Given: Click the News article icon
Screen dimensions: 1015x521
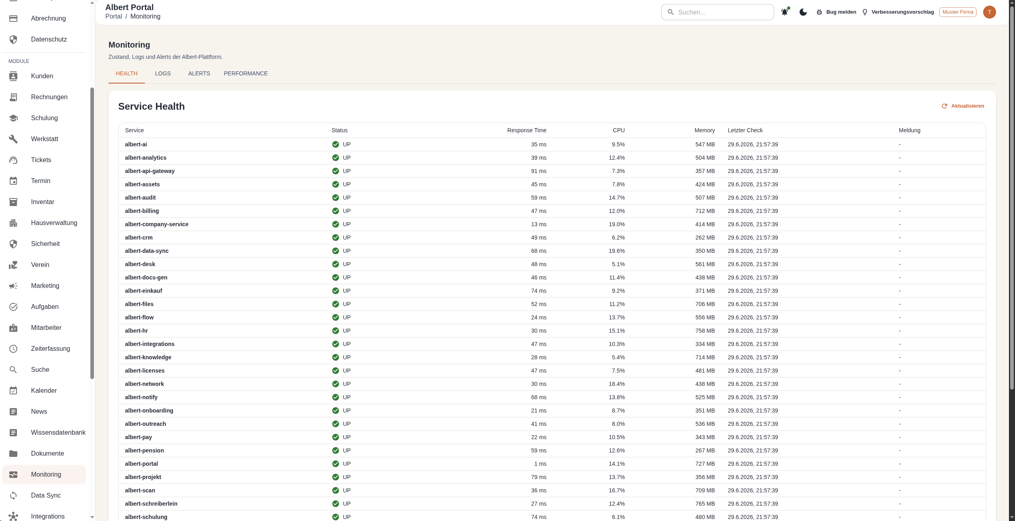Looking at the screenshot, I should [x=13, y=412].
